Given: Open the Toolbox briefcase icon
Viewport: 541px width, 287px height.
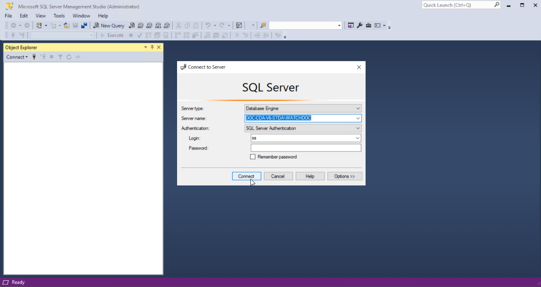Looking at the screenshot, I should click(x=368, y=25).
